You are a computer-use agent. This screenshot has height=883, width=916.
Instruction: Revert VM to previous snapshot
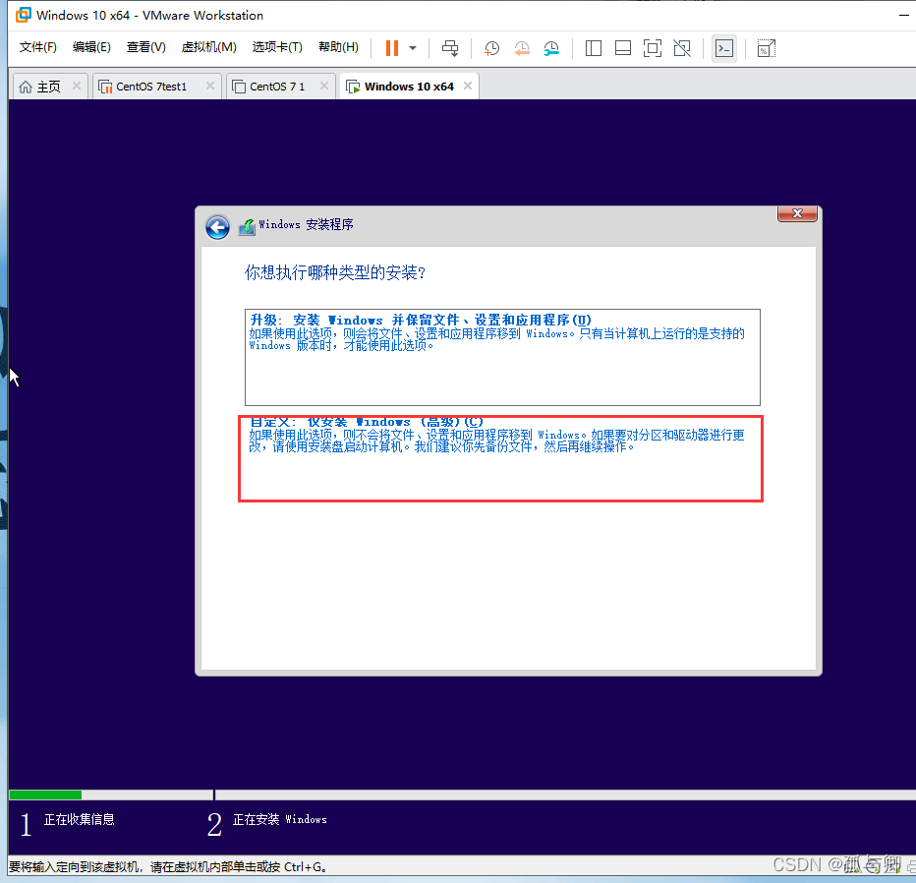pyautogui.click(x=522, y=48)
